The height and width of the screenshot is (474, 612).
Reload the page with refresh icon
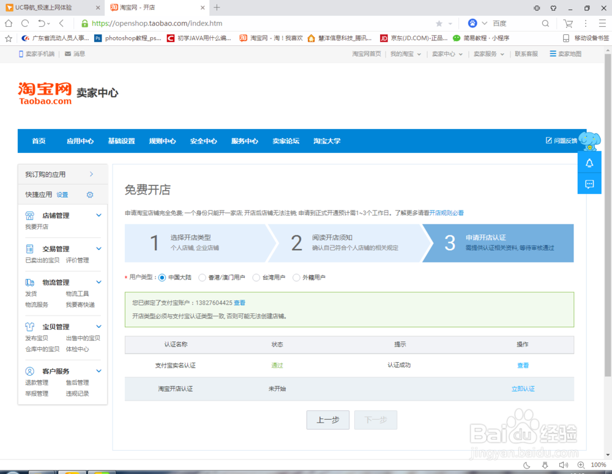click(25, 23)
